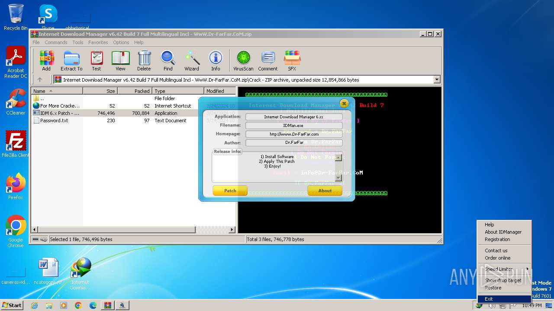554x311 pixels.
Task: Expand the archive path address dropdown
Action: pos(437,79)
